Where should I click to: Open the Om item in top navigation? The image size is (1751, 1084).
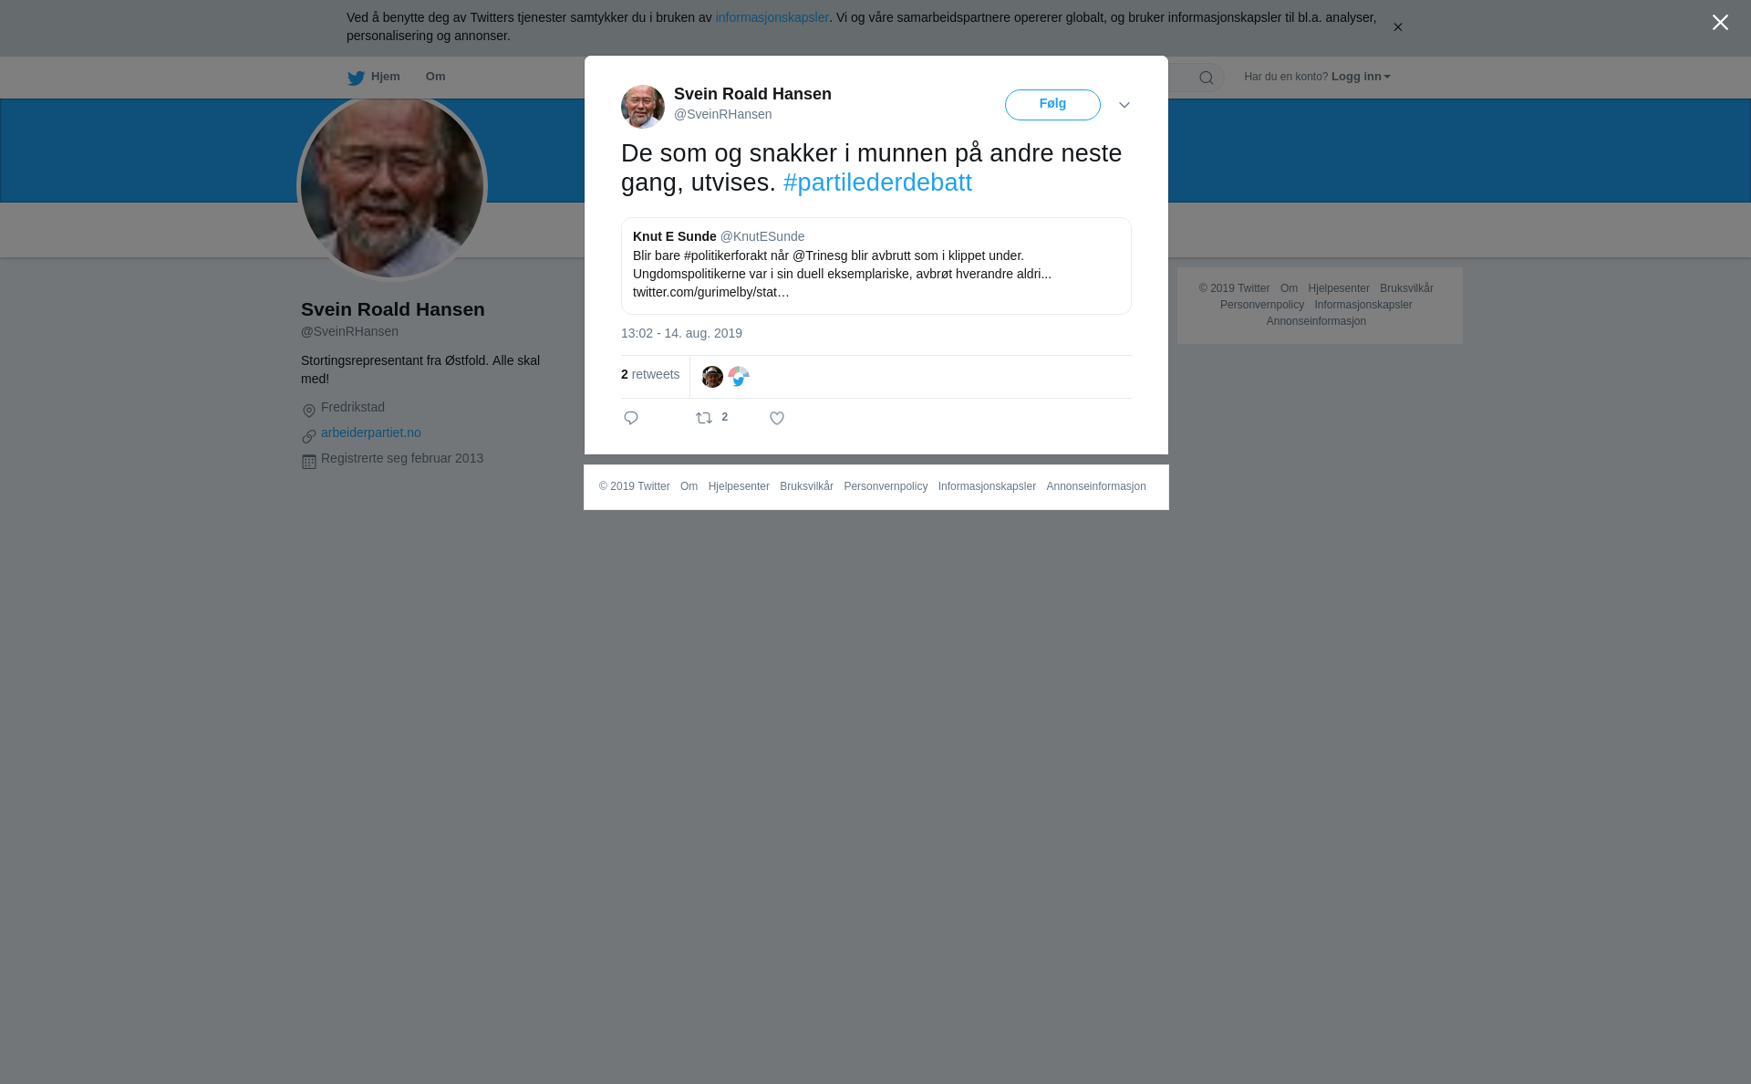point(435,77)
